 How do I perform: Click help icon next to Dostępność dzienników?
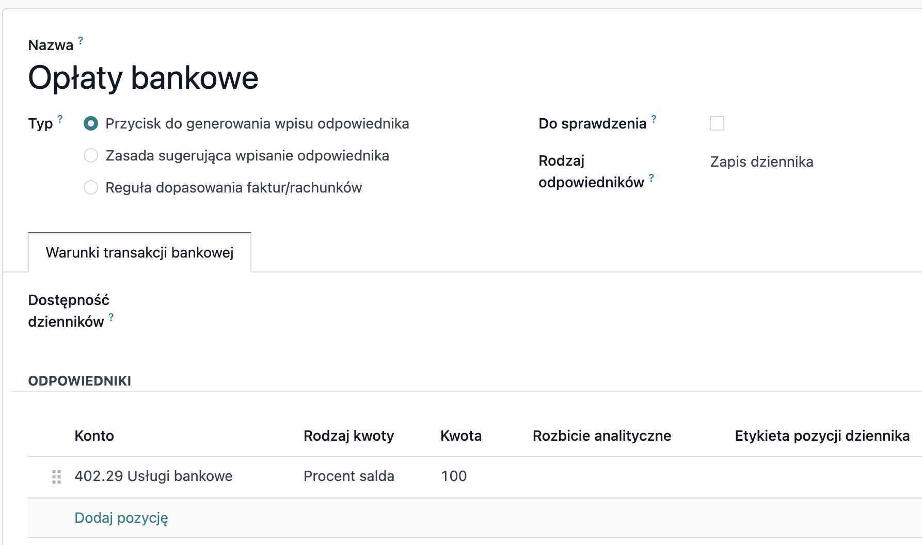(x=111, y=317)
